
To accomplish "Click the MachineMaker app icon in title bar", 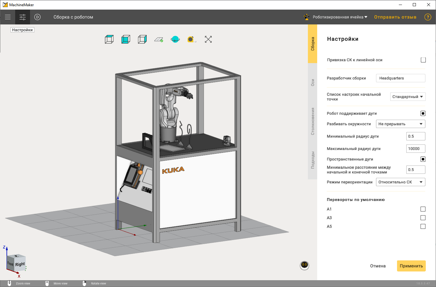I will pyautogui.click(x=5, y=5).
